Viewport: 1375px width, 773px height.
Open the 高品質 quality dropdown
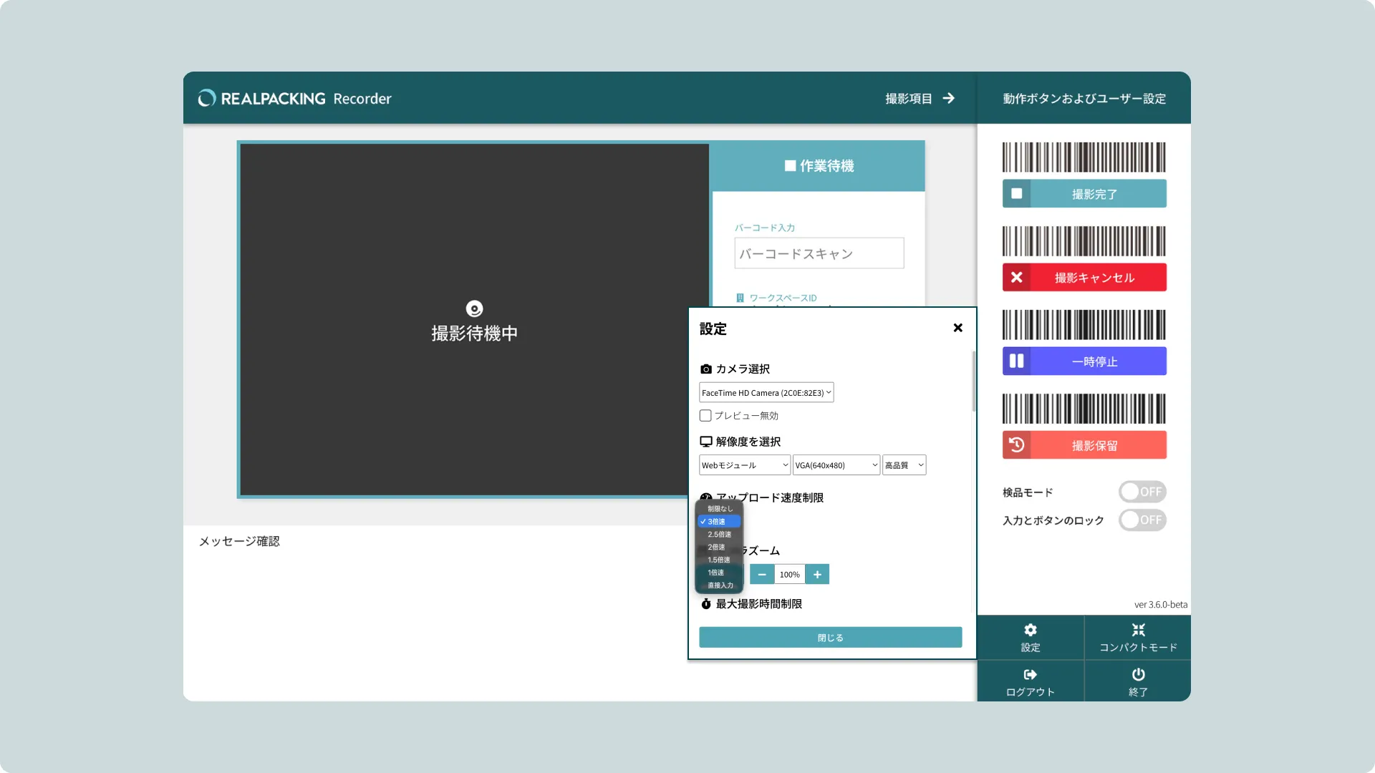pyautogui.click(x=904, y=465)
